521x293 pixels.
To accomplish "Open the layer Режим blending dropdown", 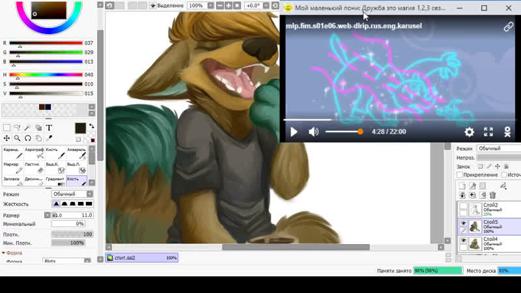I will coord(498,148).
